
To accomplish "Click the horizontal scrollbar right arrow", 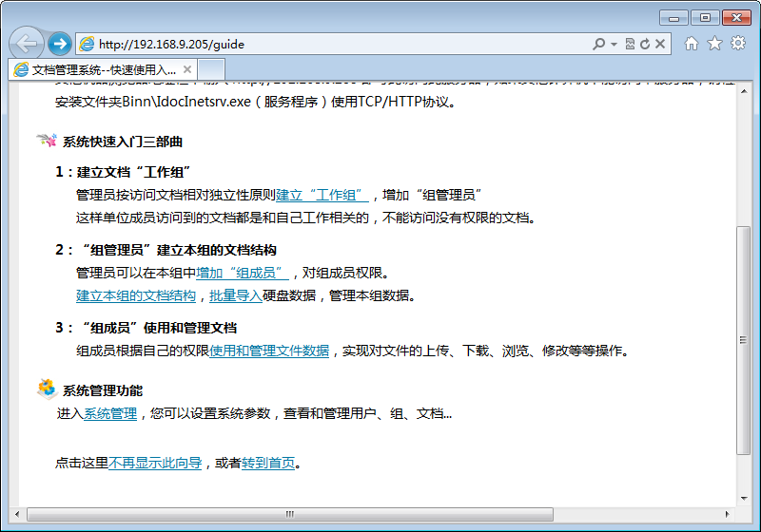I will 727,514.
